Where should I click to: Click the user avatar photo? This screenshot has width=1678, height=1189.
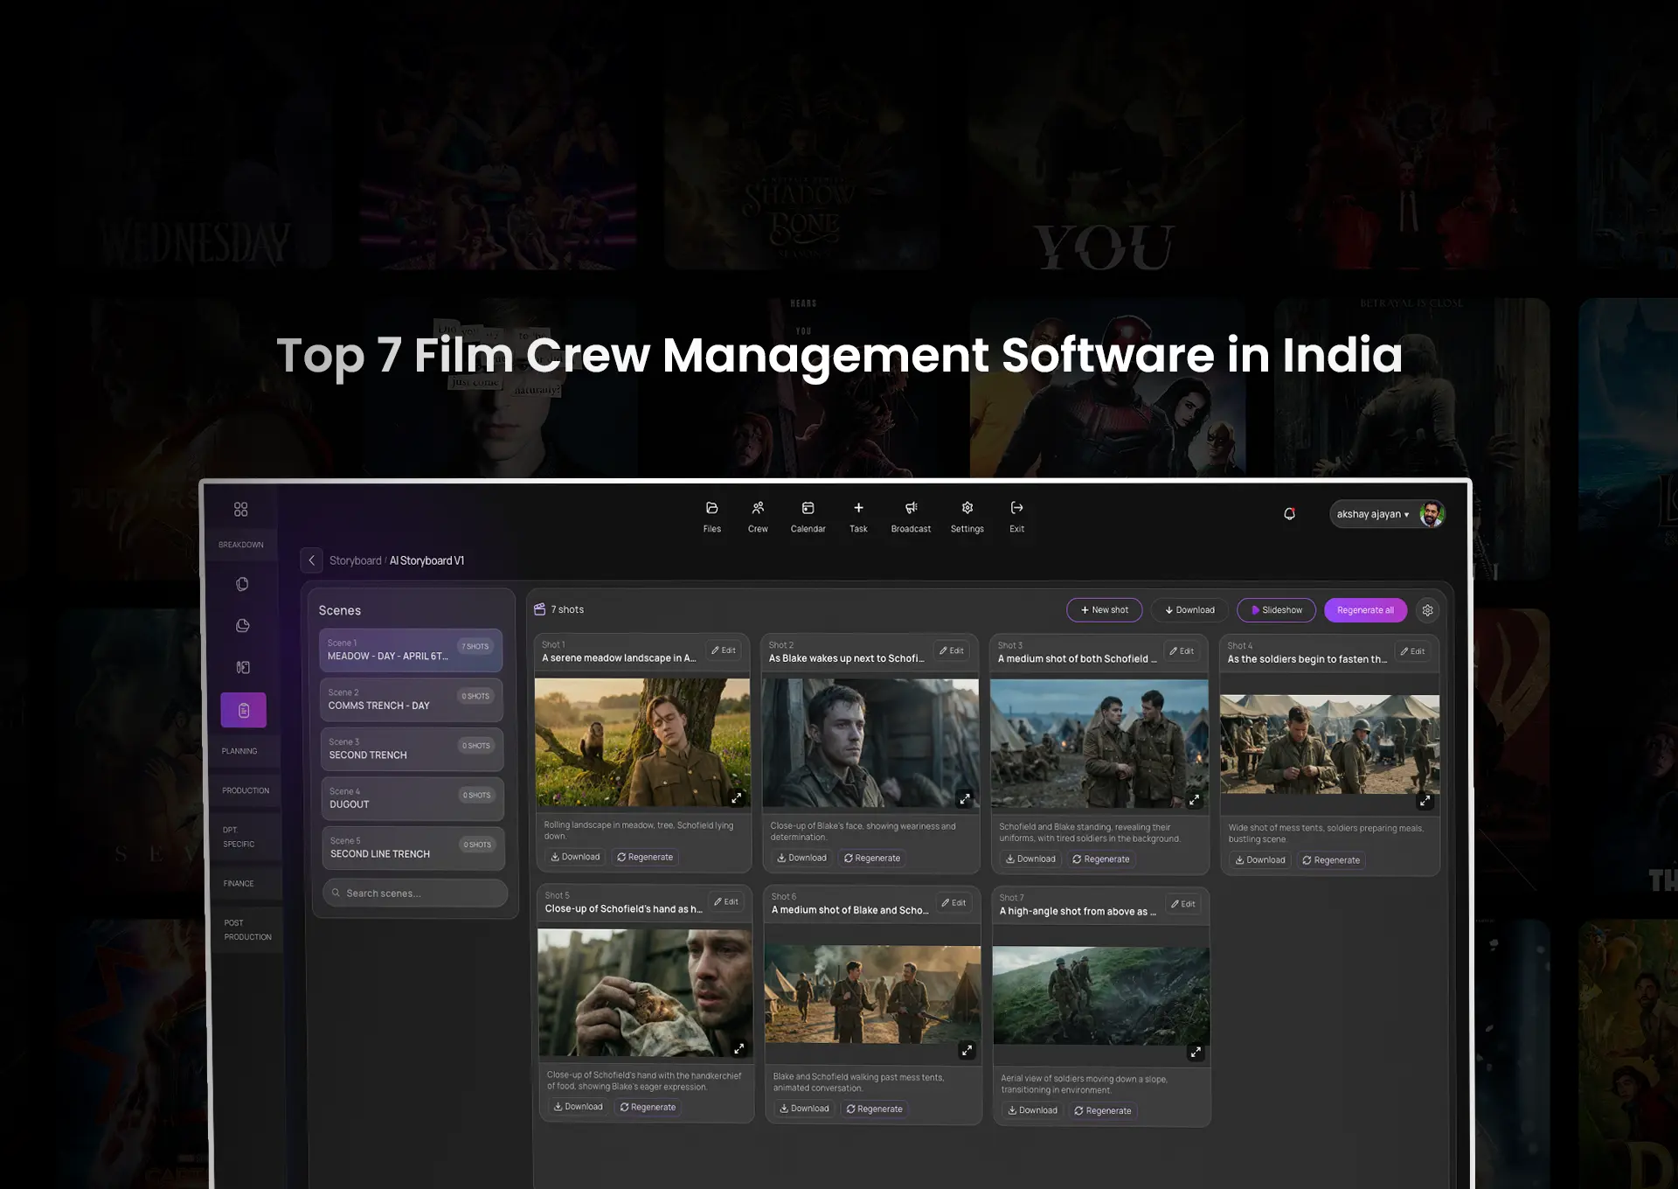tap(1431, 514)
